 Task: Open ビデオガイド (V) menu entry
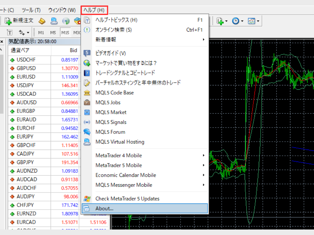[145, 53]
